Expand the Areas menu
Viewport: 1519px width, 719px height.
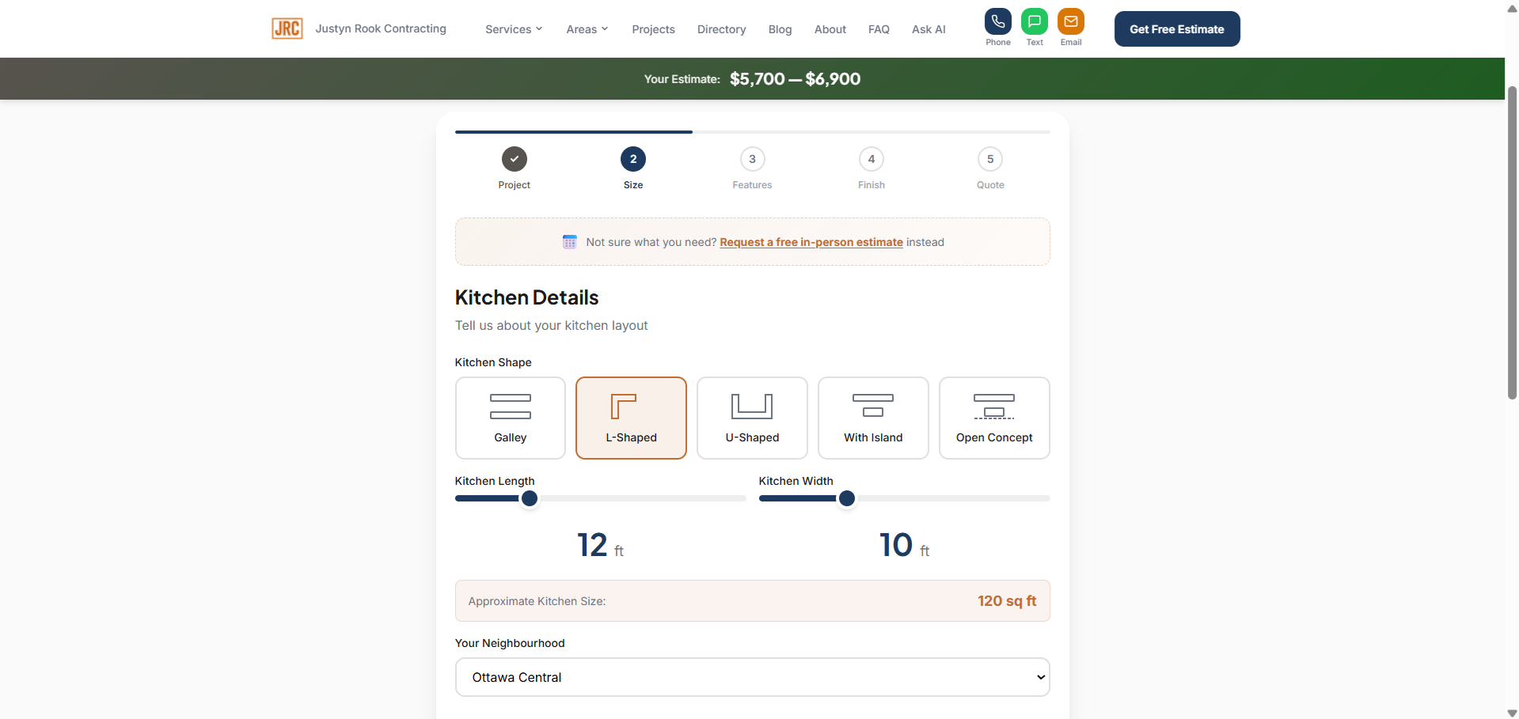(587, 29)
